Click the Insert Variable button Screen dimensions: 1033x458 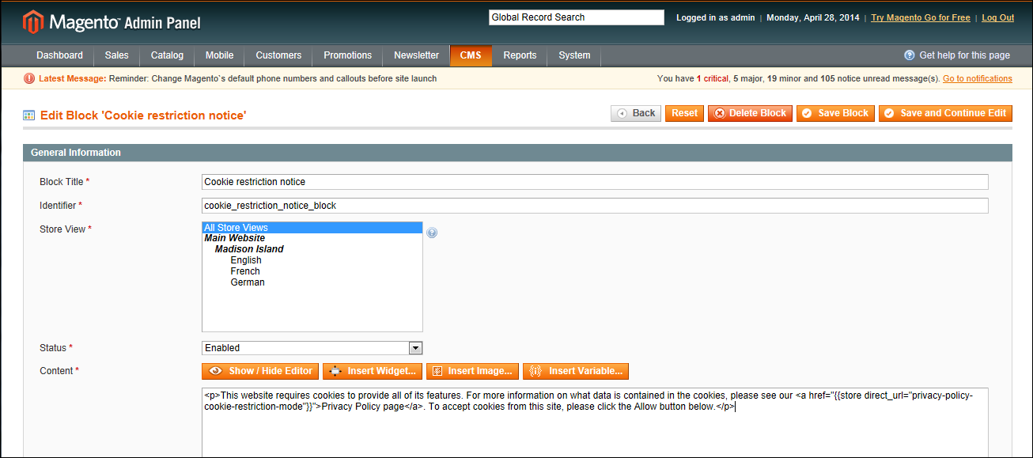pyautogui.click(x=576, y=371)
